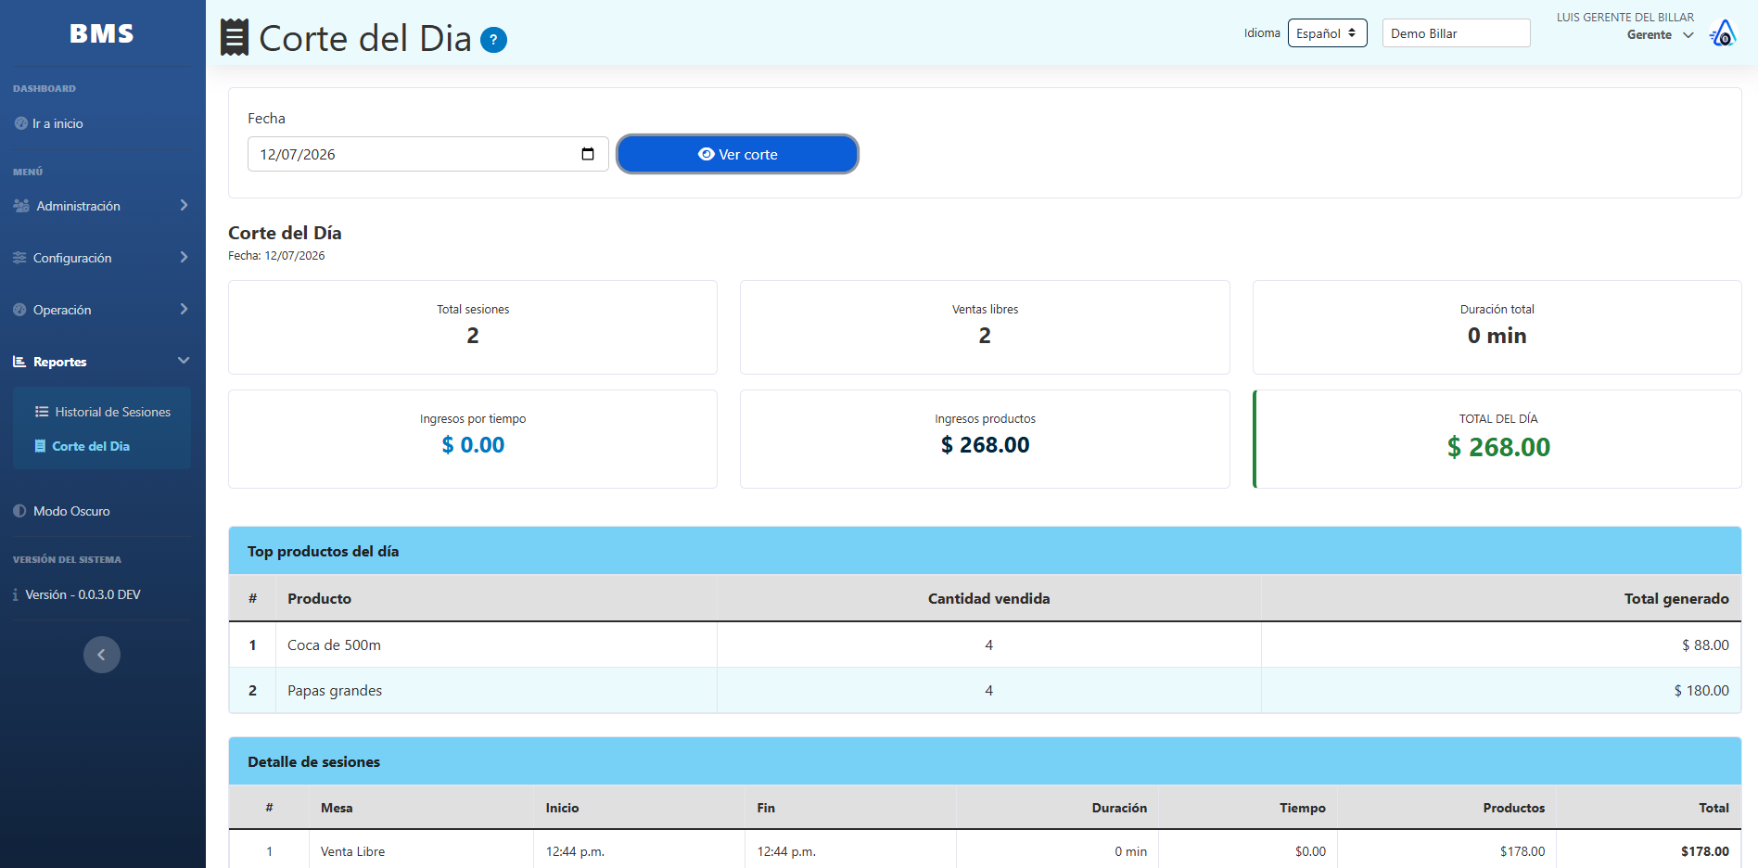
Task: Click the user avatar logo icon
Action: [1723, 33]
